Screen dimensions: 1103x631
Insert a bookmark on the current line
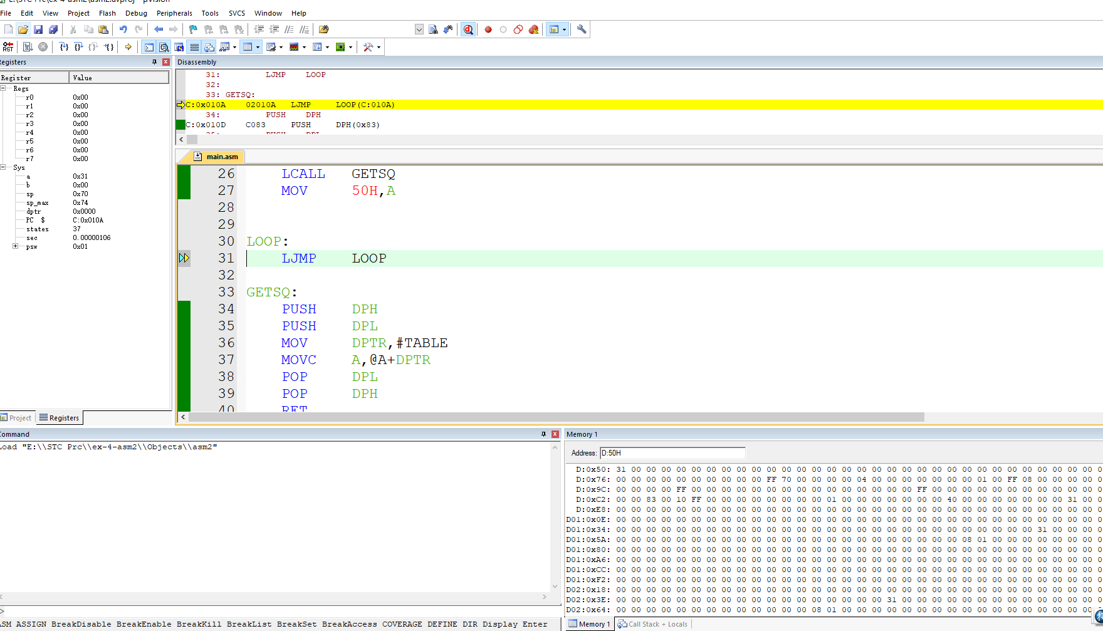click(193, 29)
